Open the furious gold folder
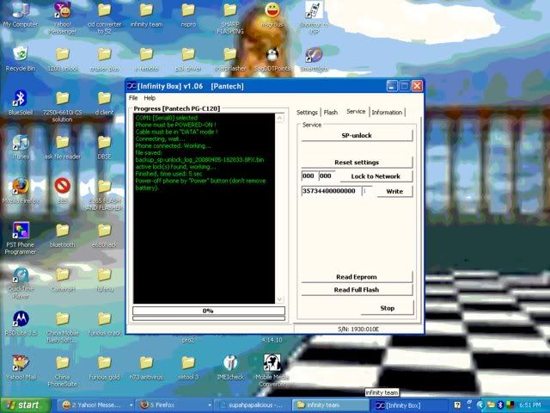 tap(104, 367)
